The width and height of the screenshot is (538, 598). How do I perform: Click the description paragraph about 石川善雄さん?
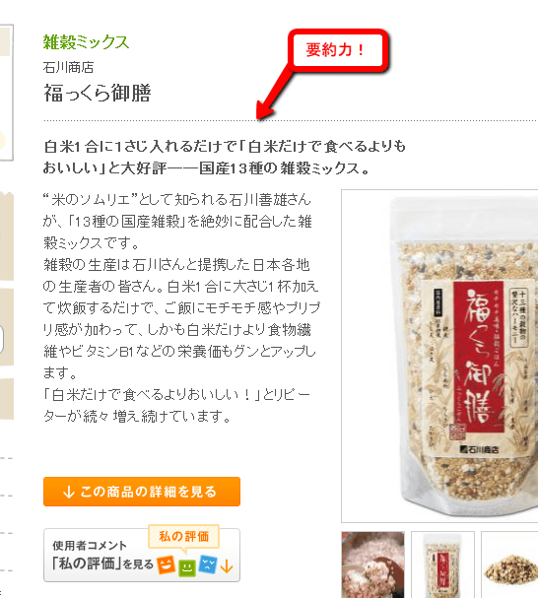coord(181,307)
